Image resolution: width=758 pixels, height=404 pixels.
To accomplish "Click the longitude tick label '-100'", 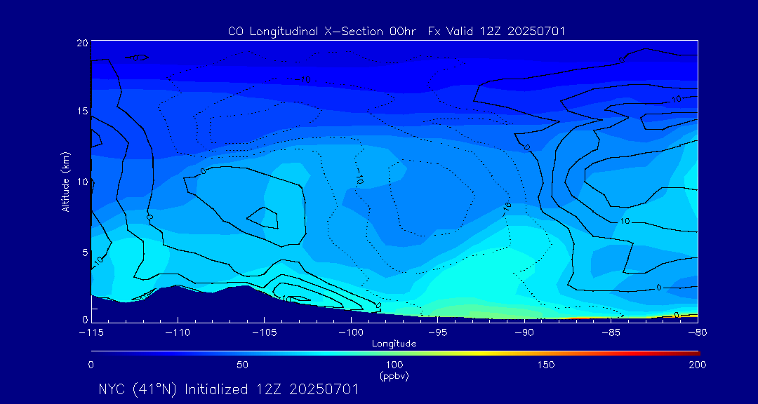I will point(351,333).
